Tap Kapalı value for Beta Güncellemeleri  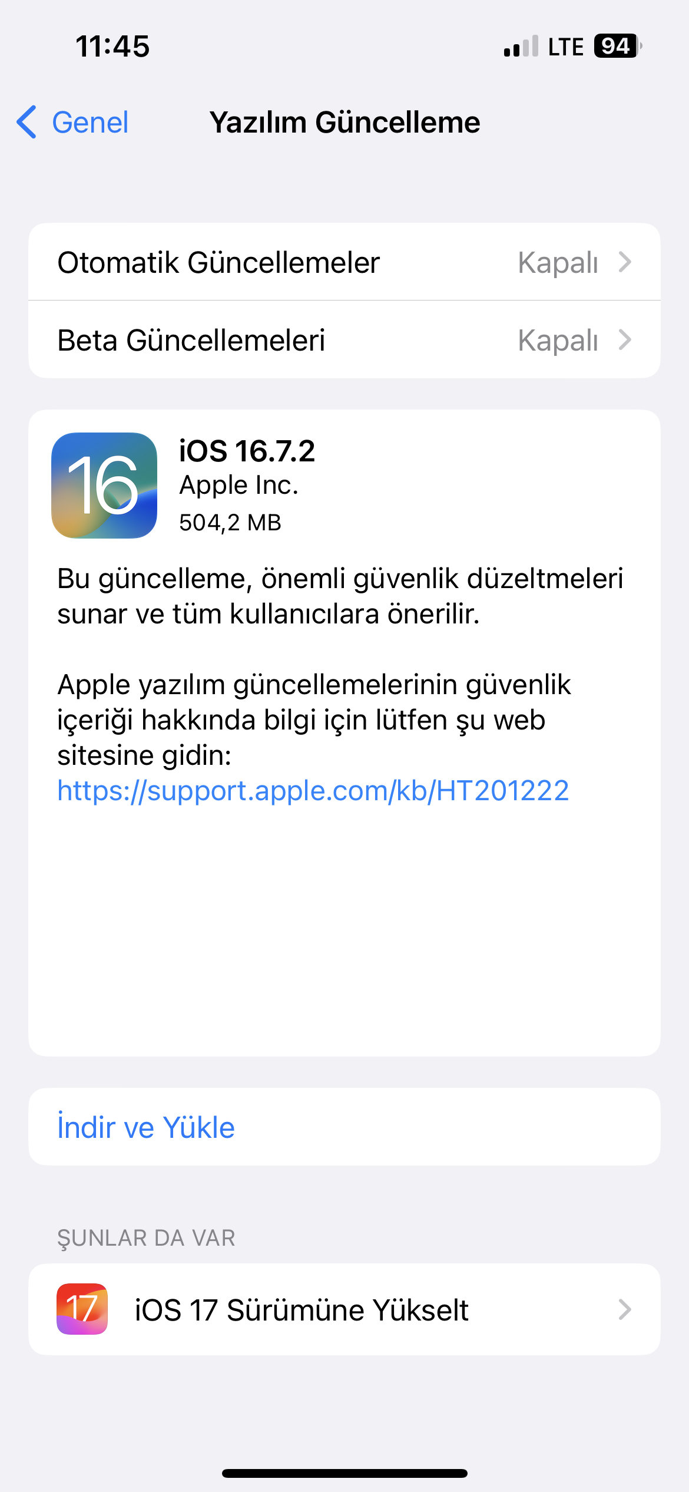click(558, 341)
